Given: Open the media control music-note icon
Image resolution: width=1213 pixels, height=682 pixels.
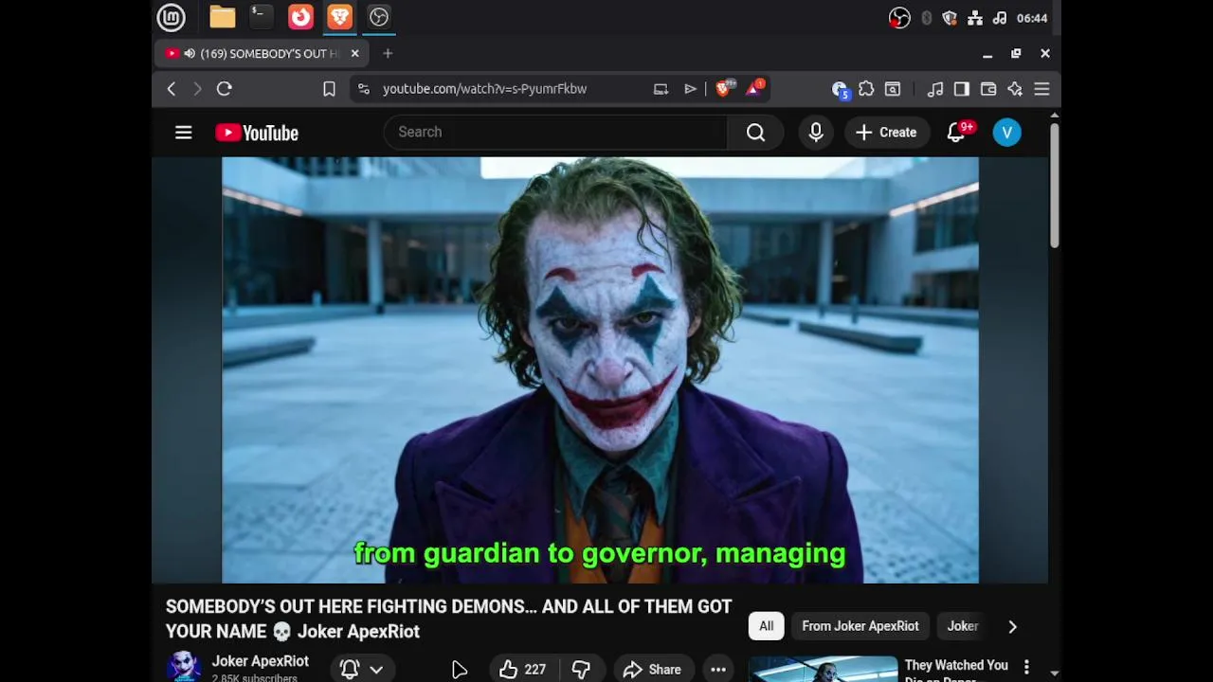Looking at the screenshot, I should click(x=935, y=89).
